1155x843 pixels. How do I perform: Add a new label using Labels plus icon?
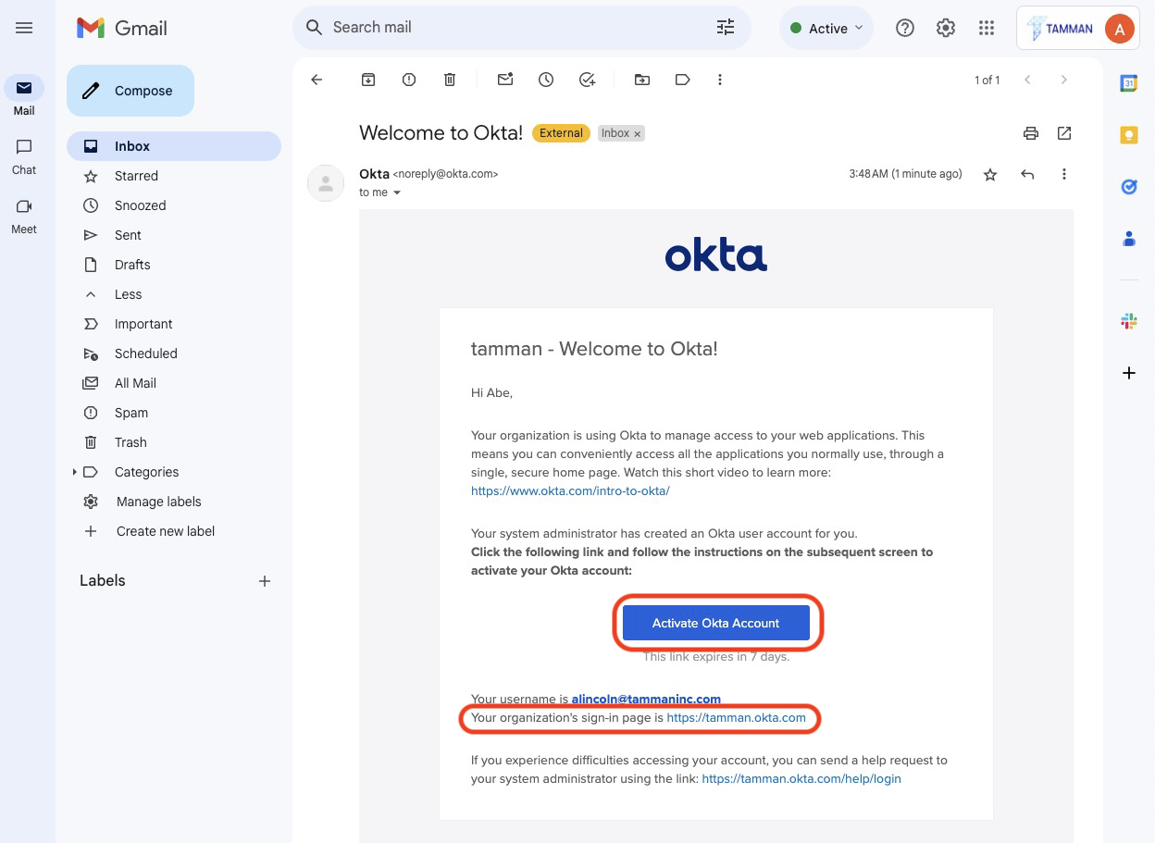(265, 581)
